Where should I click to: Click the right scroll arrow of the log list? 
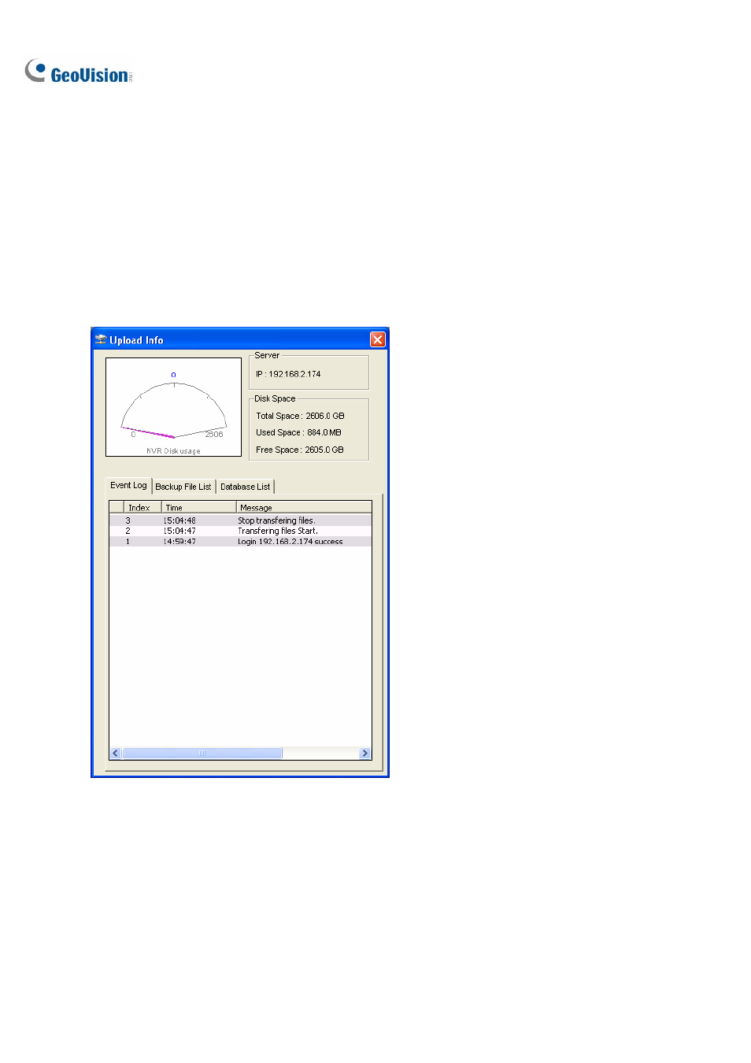click(364, 754)
